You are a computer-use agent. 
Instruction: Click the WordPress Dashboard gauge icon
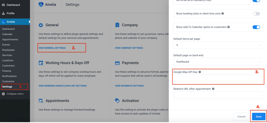(x=3, y=5)
